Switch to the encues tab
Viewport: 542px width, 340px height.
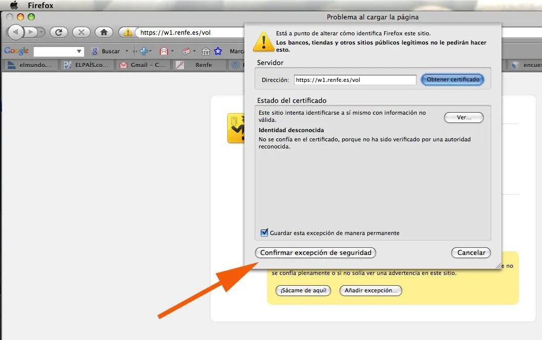526,65
